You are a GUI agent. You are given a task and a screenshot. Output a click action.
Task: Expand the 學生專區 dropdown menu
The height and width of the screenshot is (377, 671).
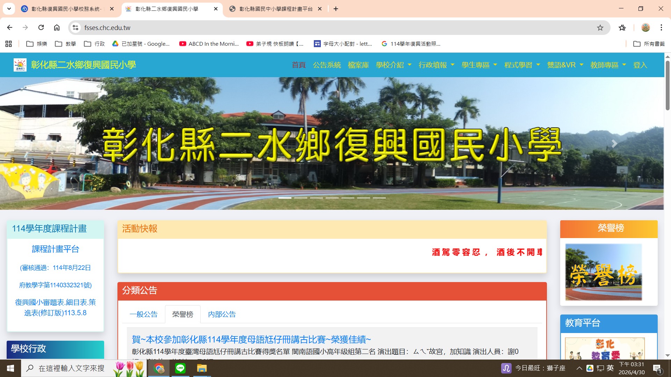click(479, 65)
